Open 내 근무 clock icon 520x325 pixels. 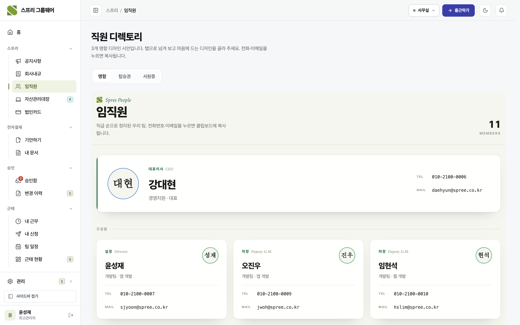[x=18, y=221]
